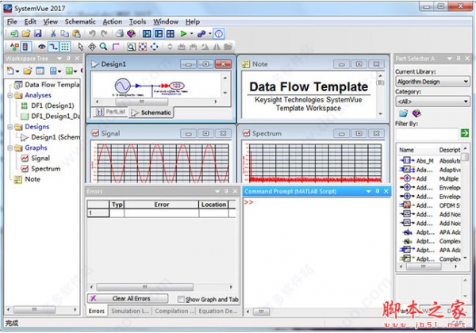Switch to the Simulation Log tab

[x=129, y=311]
